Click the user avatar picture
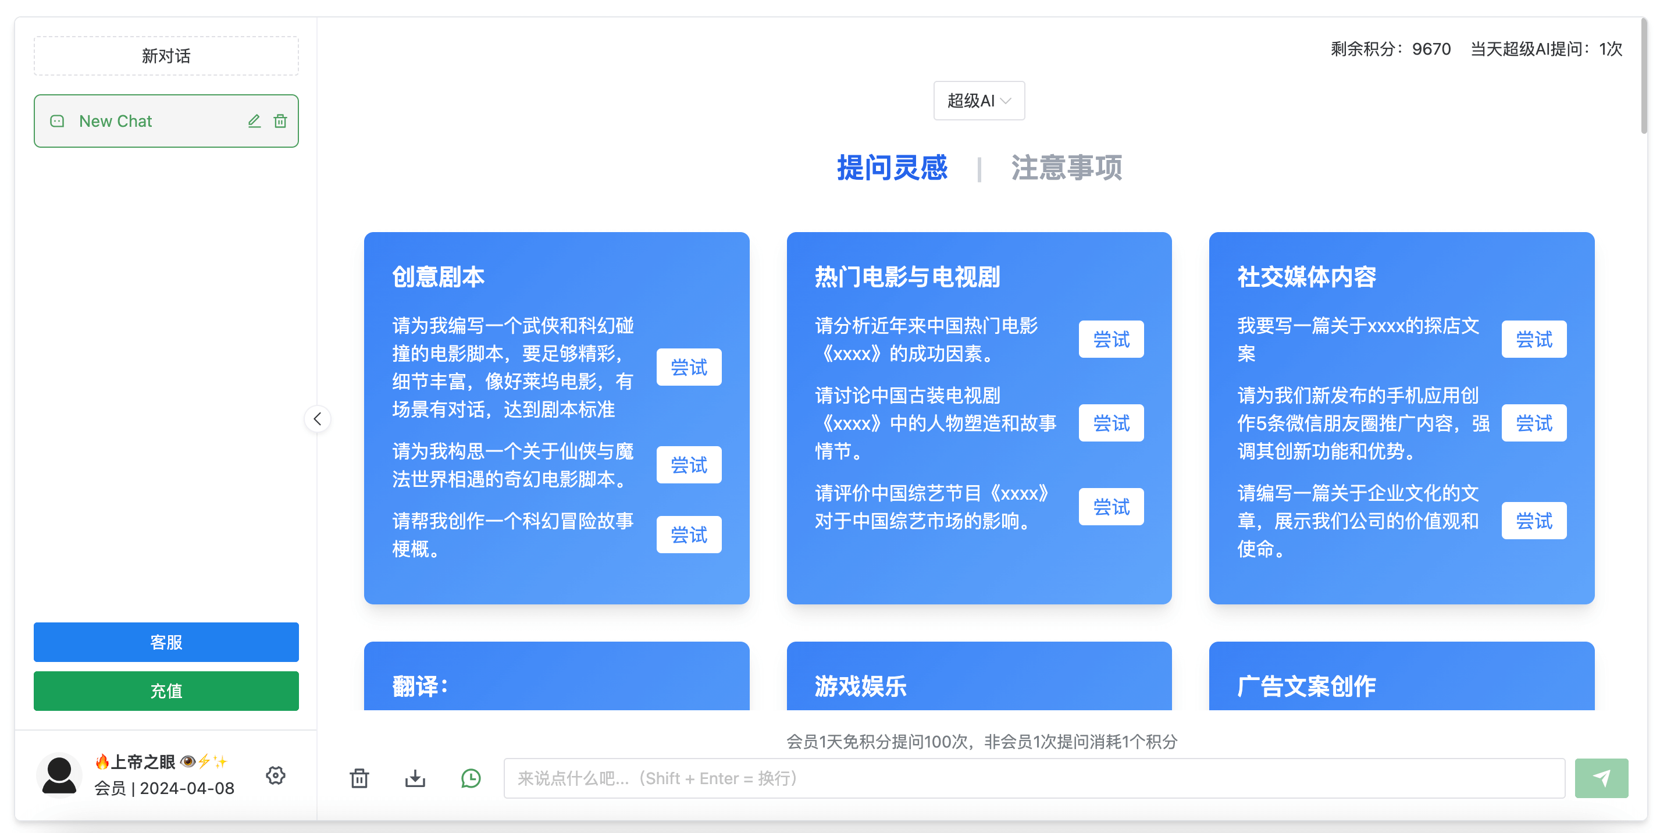Image resolution: width=1660 pixels, height=833 pixels. [x=59, y=775]
